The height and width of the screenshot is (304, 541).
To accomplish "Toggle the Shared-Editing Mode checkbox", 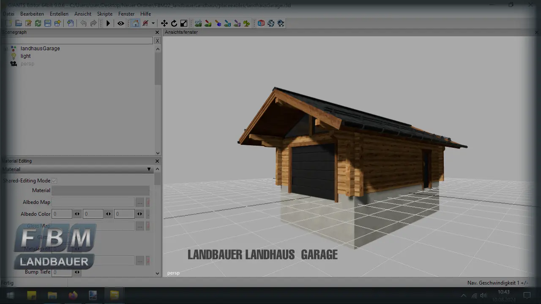I will pos(55,181).
